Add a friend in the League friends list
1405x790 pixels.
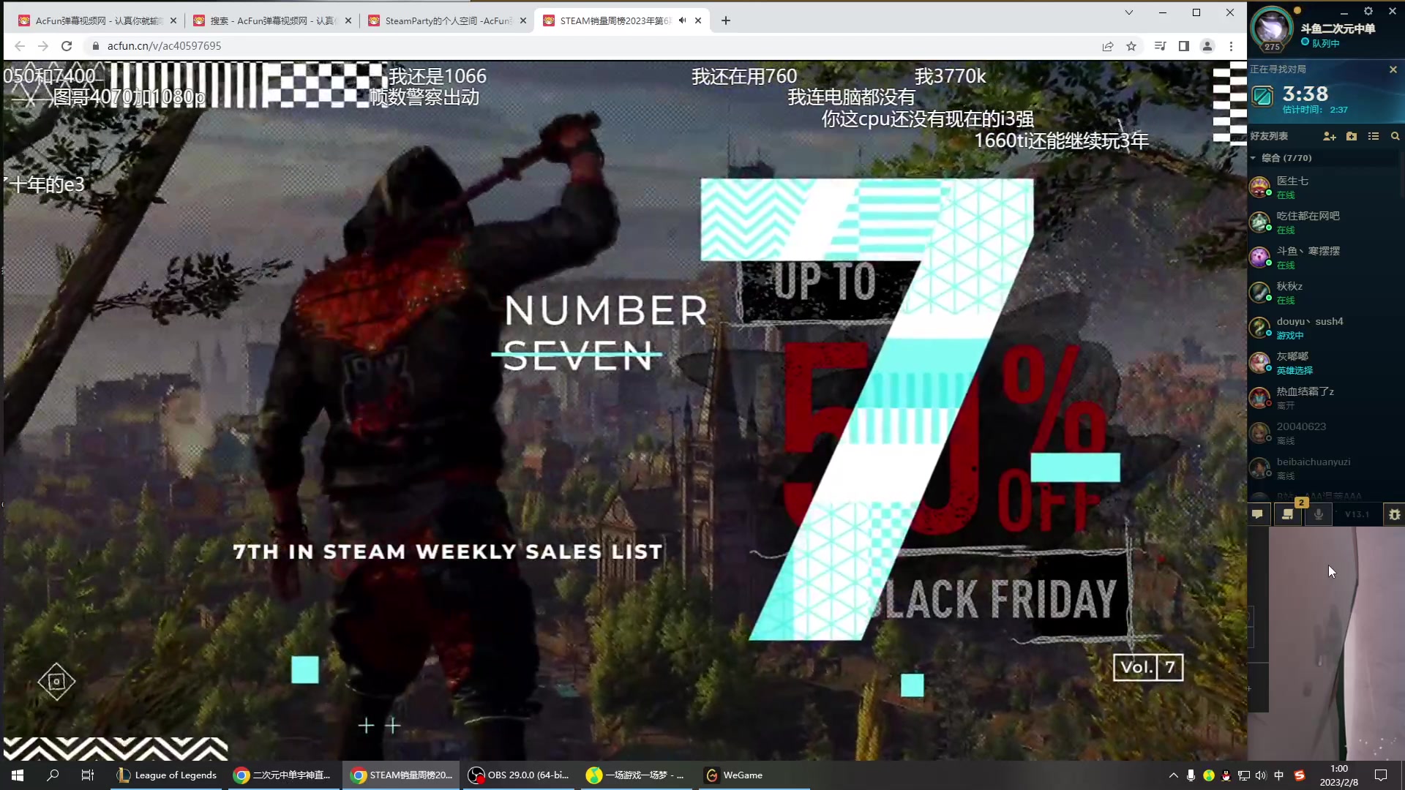pyautogui.click(x=1330, y=136)
